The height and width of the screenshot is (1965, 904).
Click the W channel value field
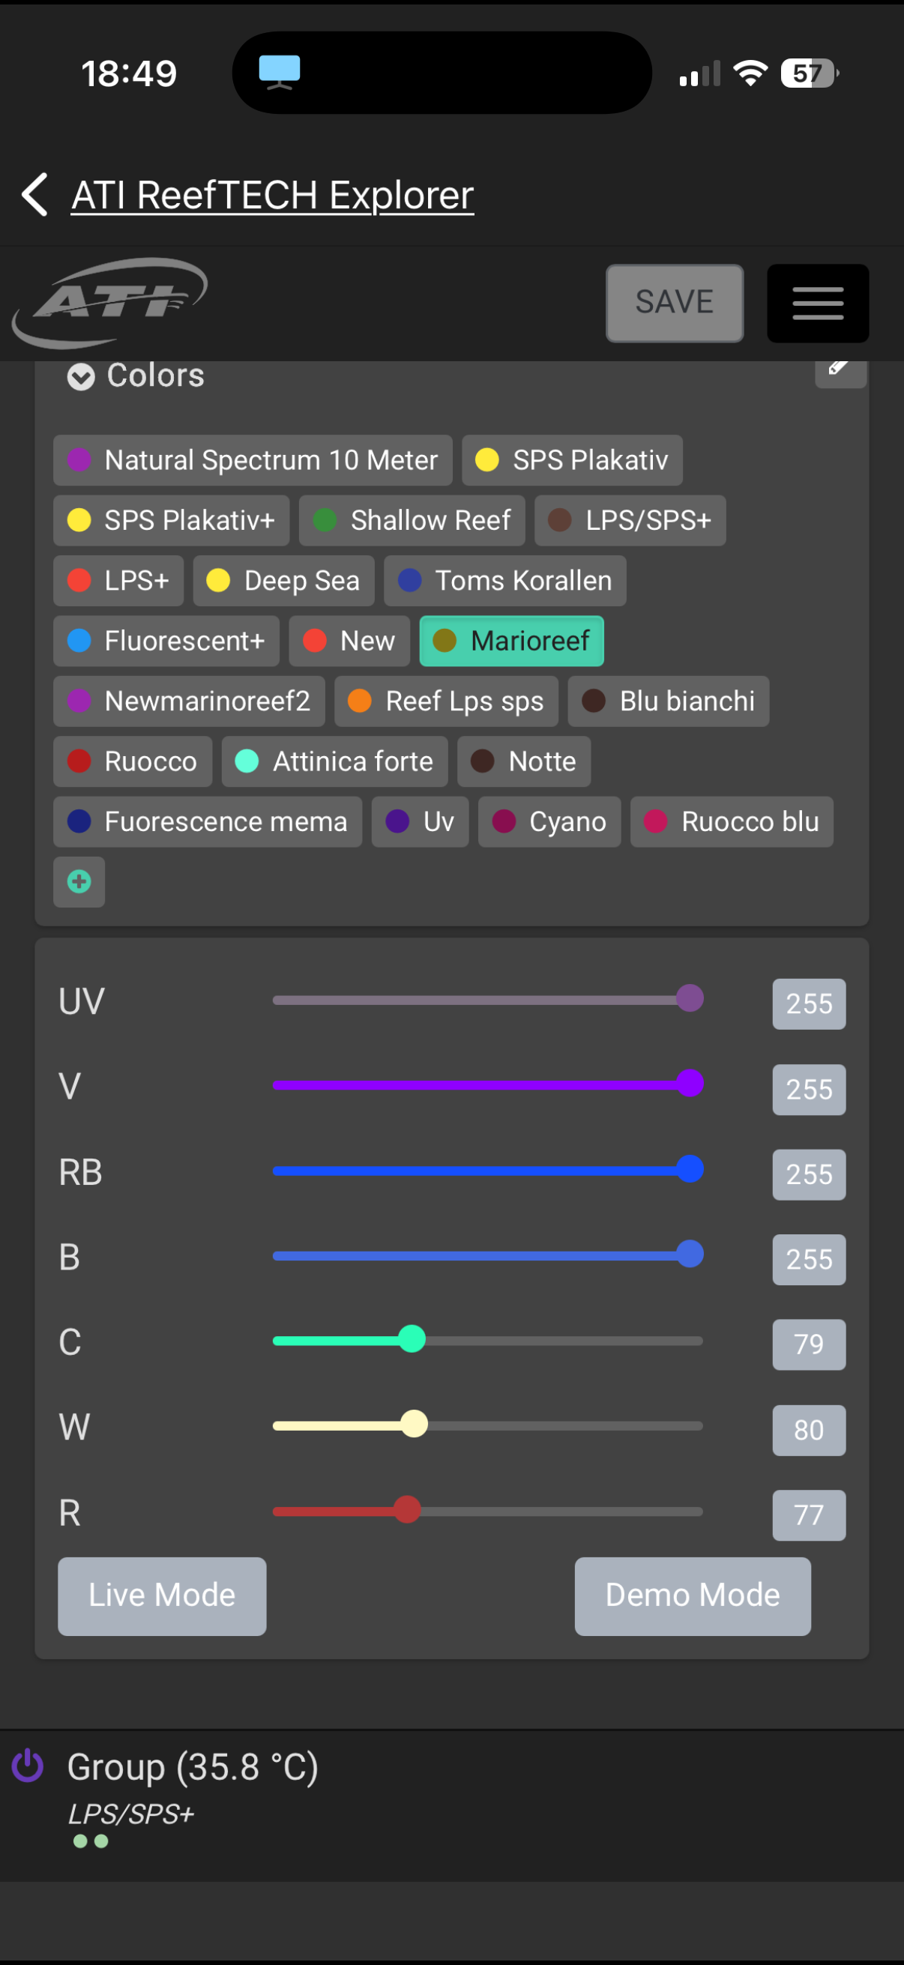(x=808, y=1429)
